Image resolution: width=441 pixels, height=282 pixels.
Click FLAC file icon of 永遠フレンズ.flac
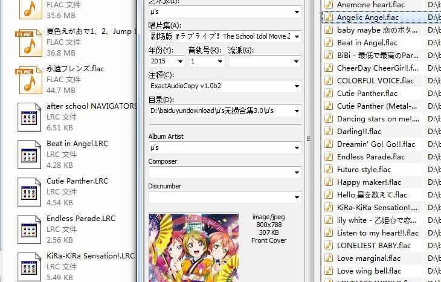tap(29, 80)
